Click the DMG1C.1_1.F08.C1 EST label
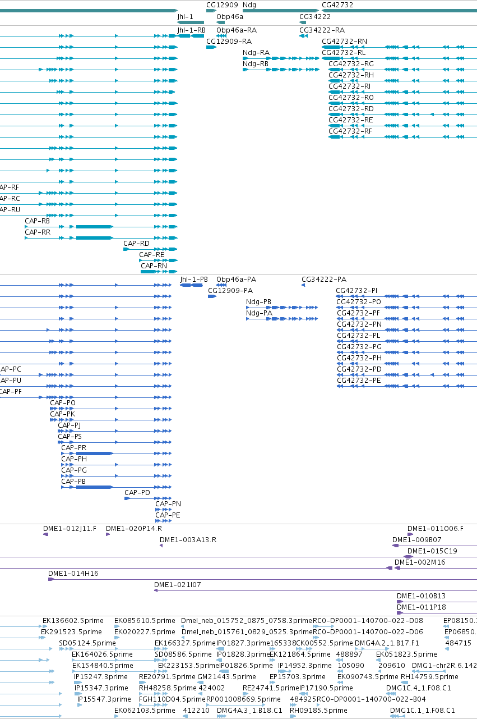 coord(423,710)
